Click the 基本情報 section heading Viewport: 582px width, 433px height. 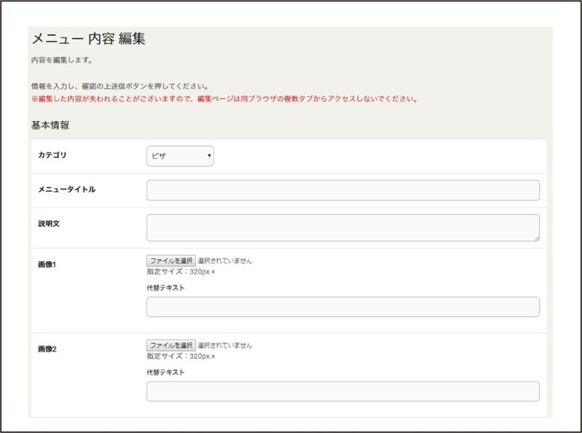(x=50, y=125)
